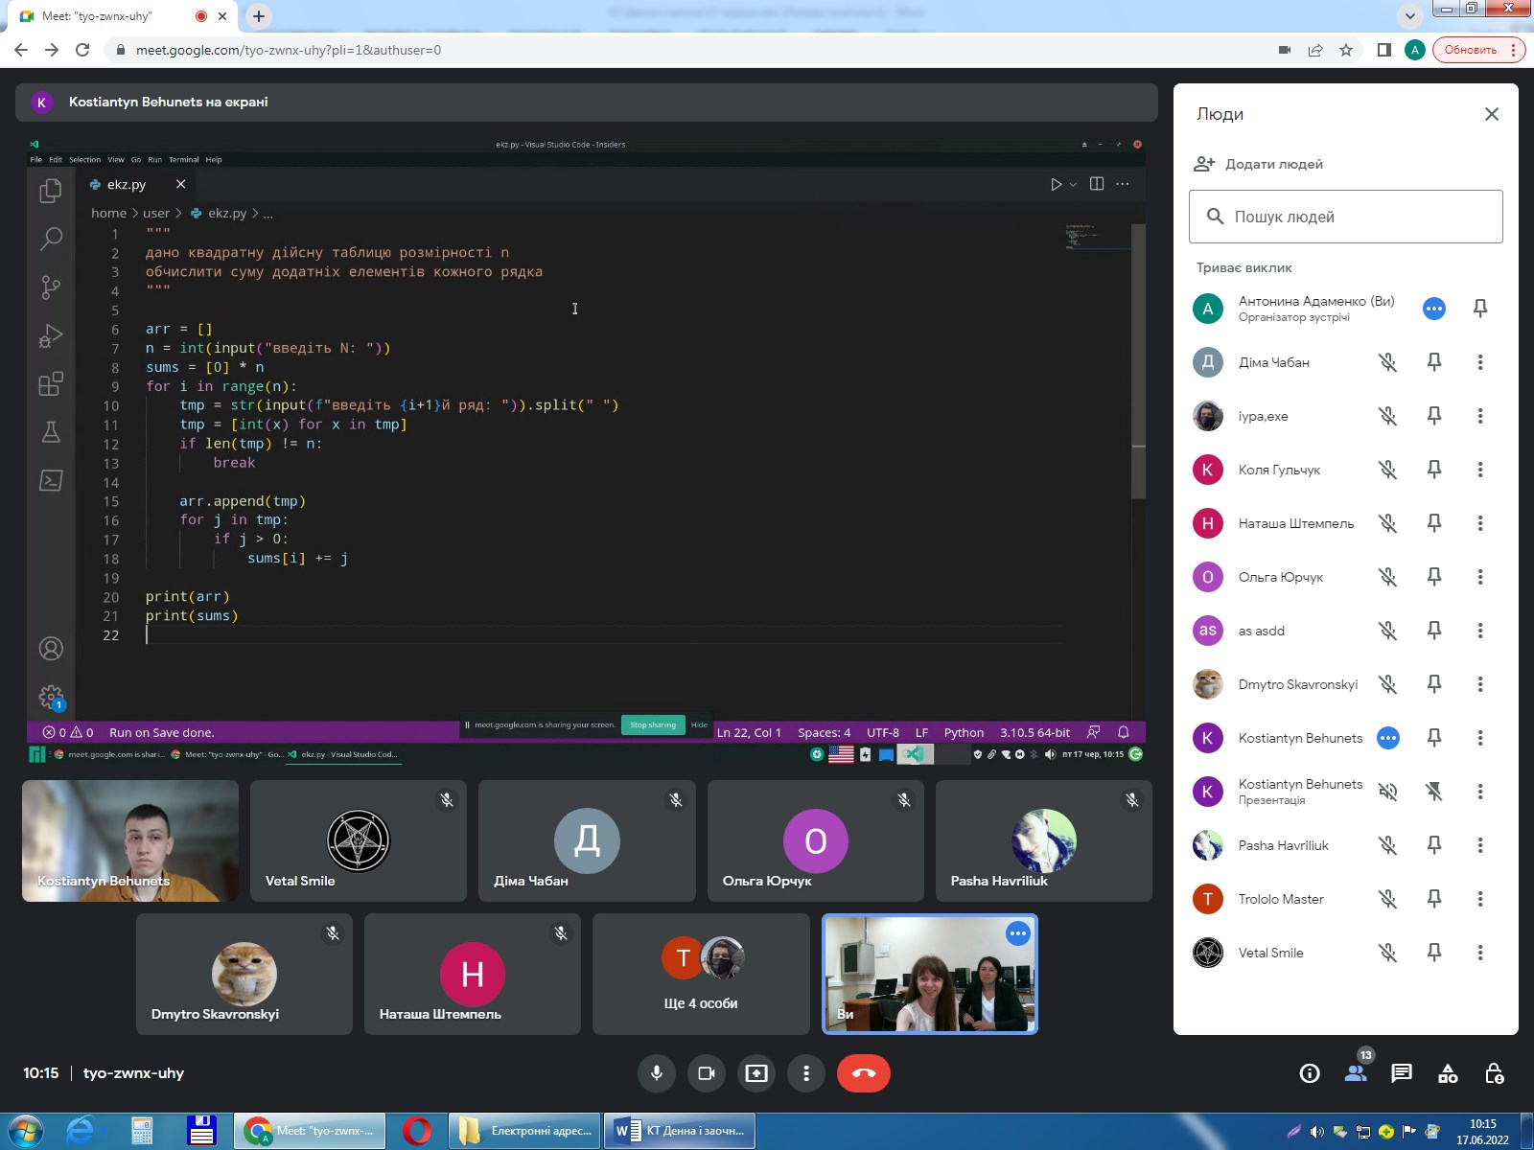Screen dimensions: 1534x1150
Task: Open a new browser tab
Action: 259,16
